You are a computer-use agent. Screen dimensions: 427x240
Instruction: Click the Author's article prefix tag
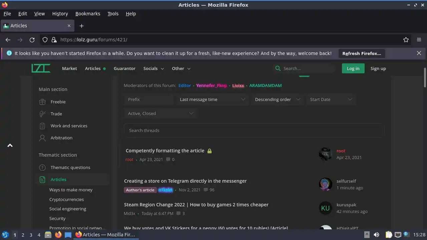pos(140,190)
